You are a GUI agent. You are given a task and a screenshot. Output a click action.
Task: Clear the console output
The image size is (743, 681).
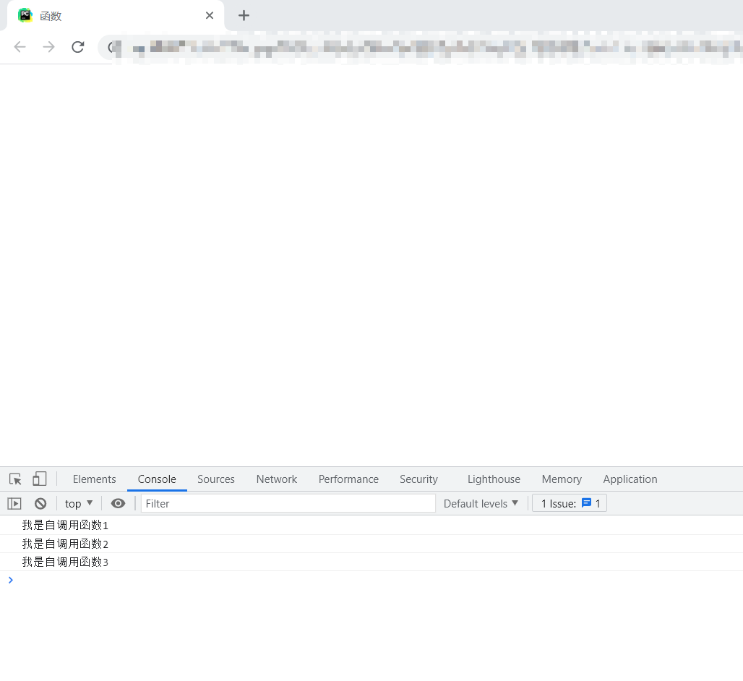(x=40, y=503)
